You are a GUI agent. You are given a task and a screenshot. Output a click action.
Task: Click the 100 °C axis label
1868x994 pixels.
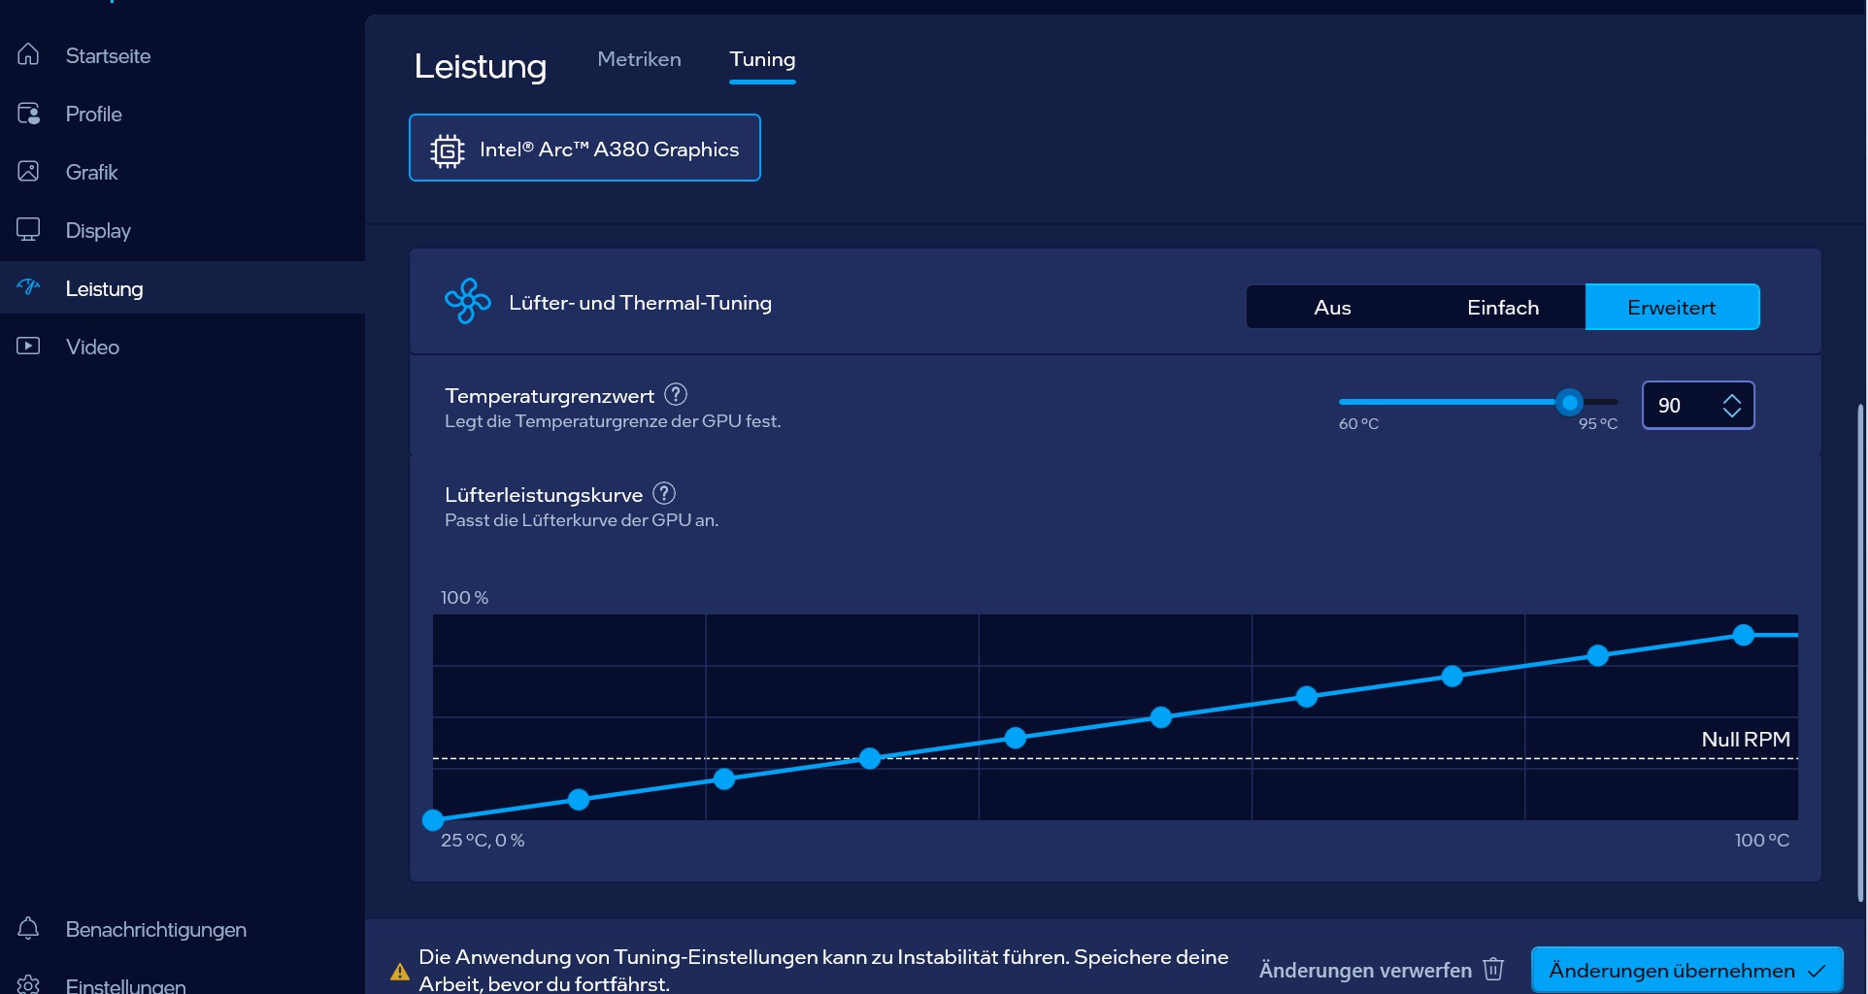click(1761, 840)
